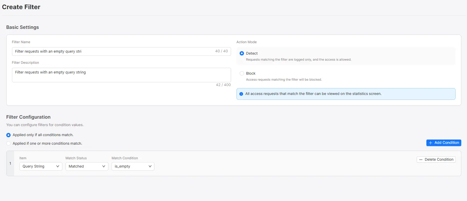Select the Detect action mode
This screenshot has height=201, width=467.
(242, 53)
